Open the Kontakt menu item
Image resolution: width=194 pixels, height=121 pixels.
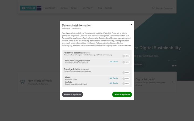[108, 8]
